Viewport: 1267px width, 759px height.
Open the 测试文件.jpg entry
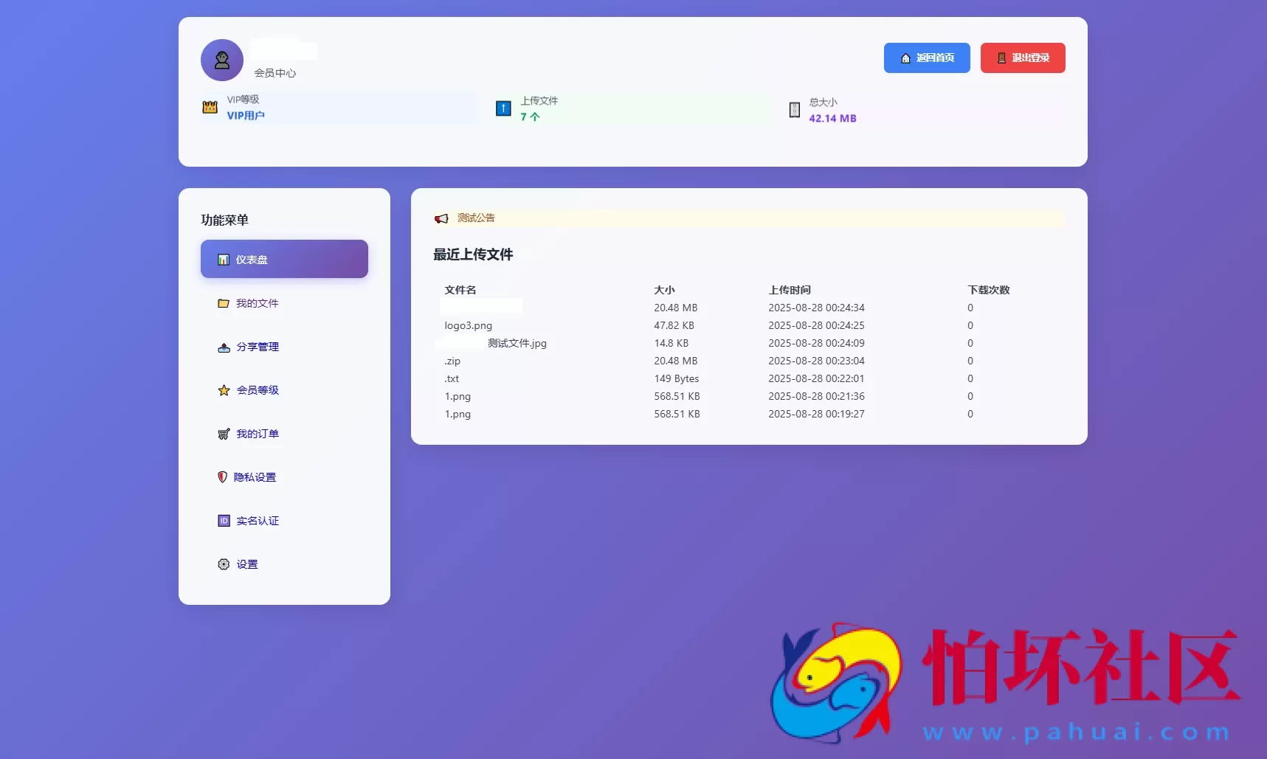coord(516,343)
